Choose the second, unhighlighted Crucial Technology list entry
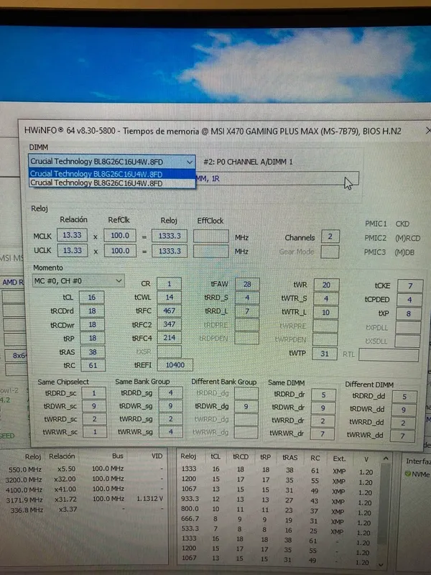The width and height of the screenshot is (431, 575). pos(112,183)
